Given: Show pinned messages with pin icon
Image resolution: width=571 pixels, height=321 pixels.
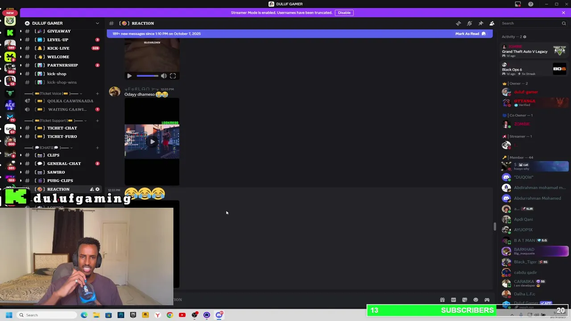Looking at the screenshot, I should (480, 23).
